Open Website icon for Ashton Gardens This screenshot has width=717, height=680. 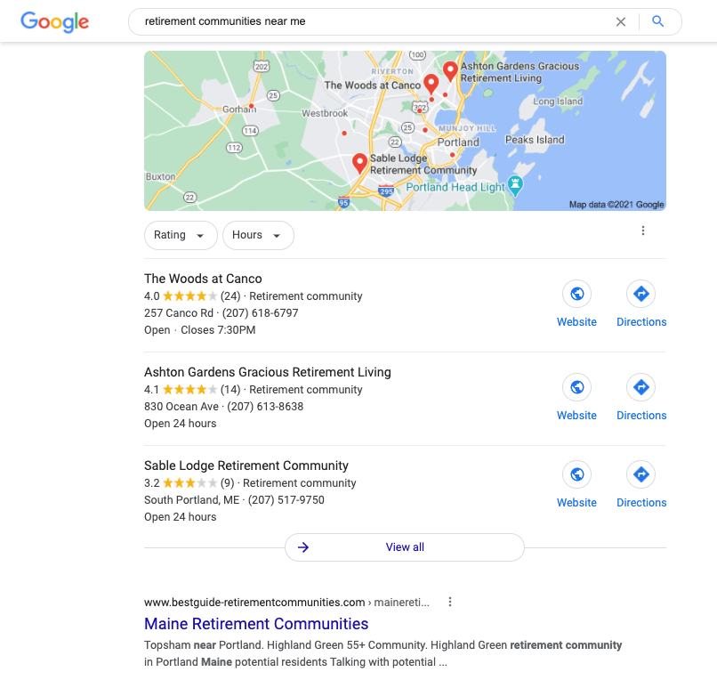[576, 387]
